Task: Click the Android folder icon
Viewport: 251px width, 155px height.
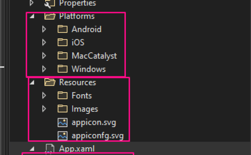Action: [63, 29]
